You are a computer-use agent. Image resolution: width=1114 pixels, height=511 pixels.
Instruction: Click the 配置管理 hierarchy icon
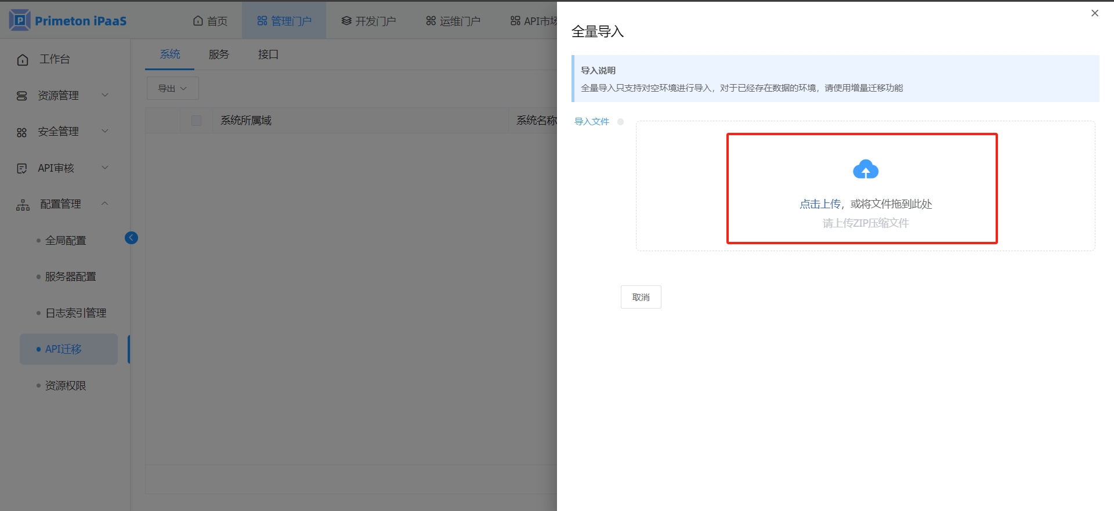[x=23, y=205]
